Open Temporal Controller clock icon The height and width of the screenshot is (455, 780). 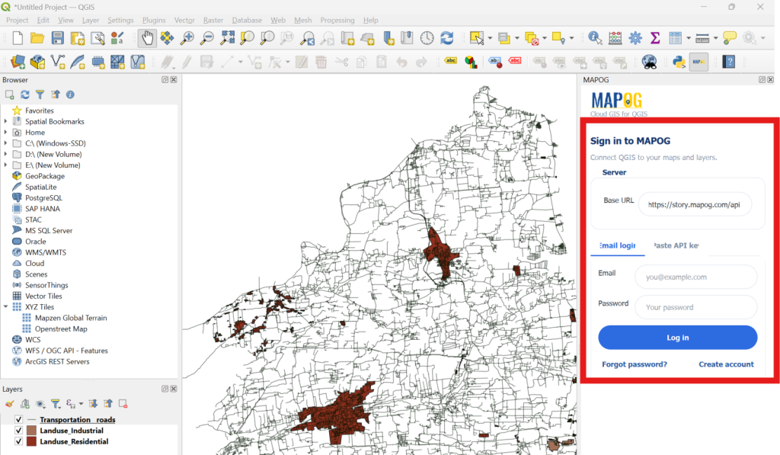(x=427, y=38)
